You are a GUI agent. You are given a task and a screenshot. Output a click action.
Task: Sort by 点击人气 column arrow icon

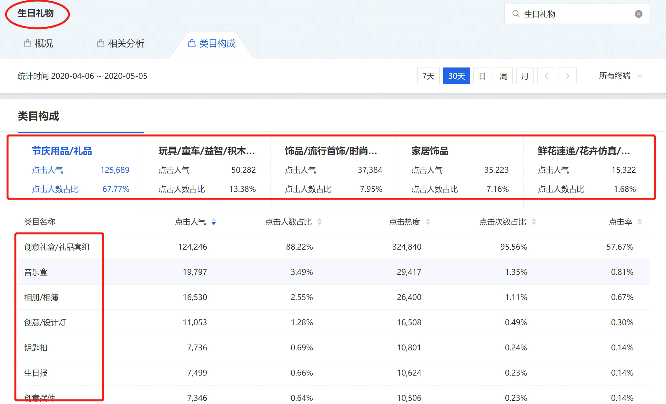point(214,222)
